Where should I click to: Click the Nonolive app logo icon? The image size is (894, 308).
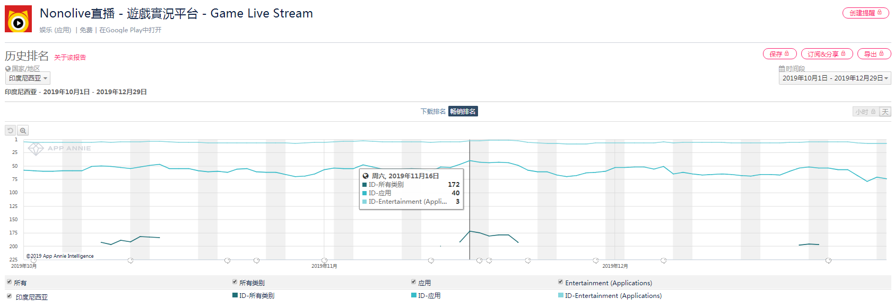click(18, 19)
